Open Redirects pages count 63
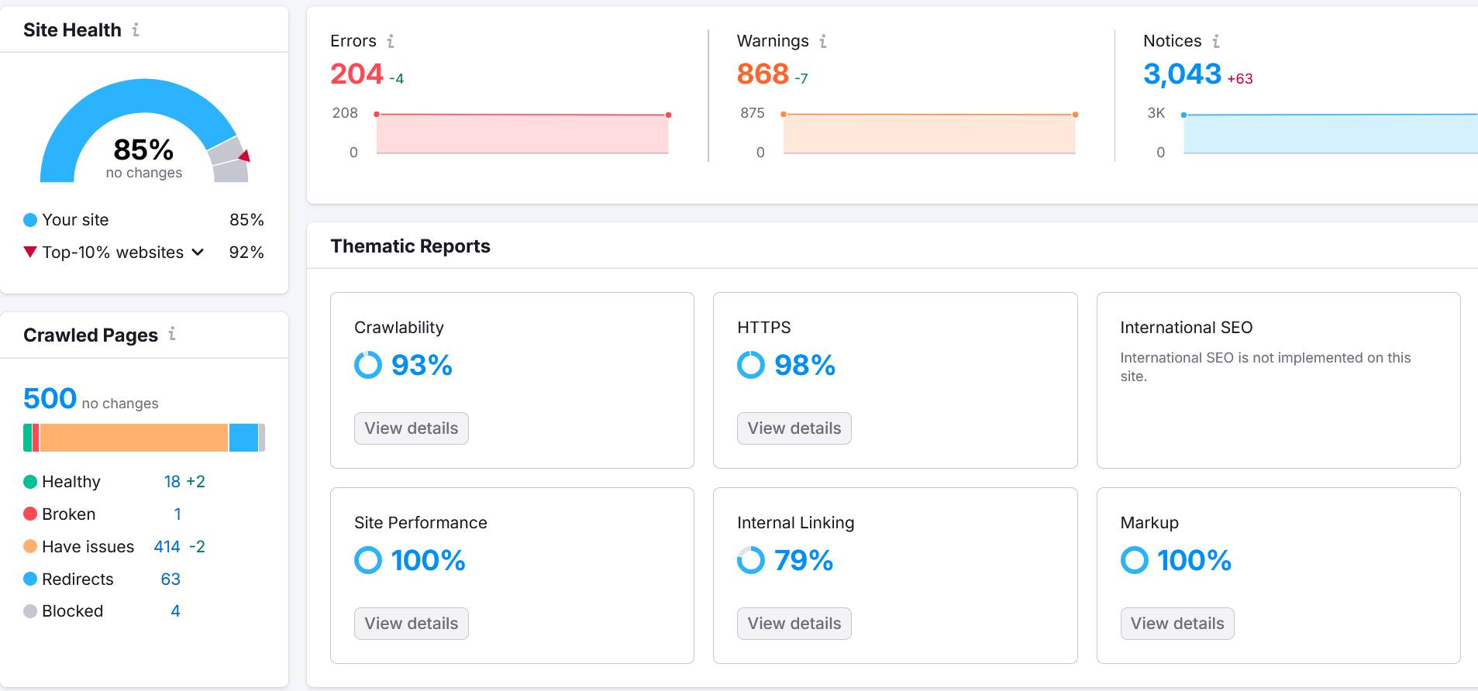 [x=171, y=579]
